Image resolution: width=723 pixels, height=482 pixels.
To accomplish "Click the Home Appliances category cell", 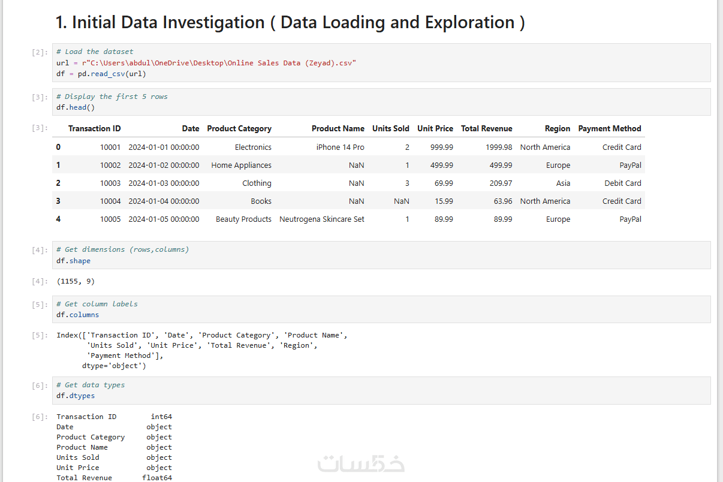I will [241, 165].
